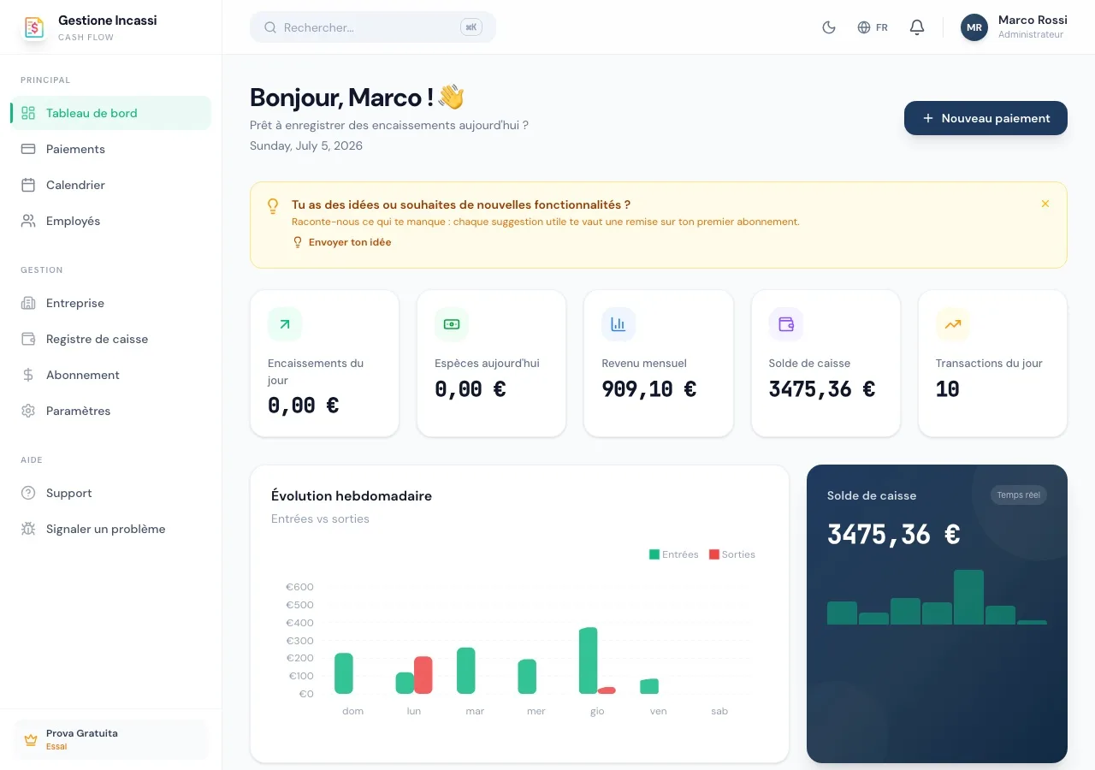Open the Abonnement page

[x=111, y=375]
